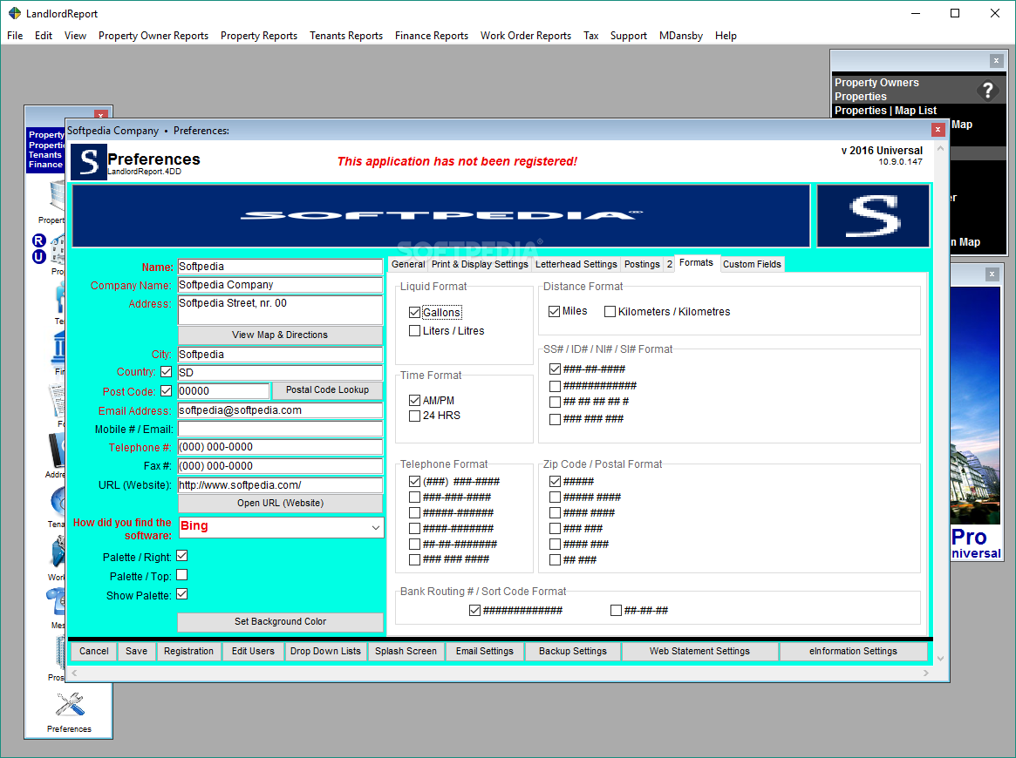Click the URL (Website) field
1016x758 pixels.
[280, 484]
